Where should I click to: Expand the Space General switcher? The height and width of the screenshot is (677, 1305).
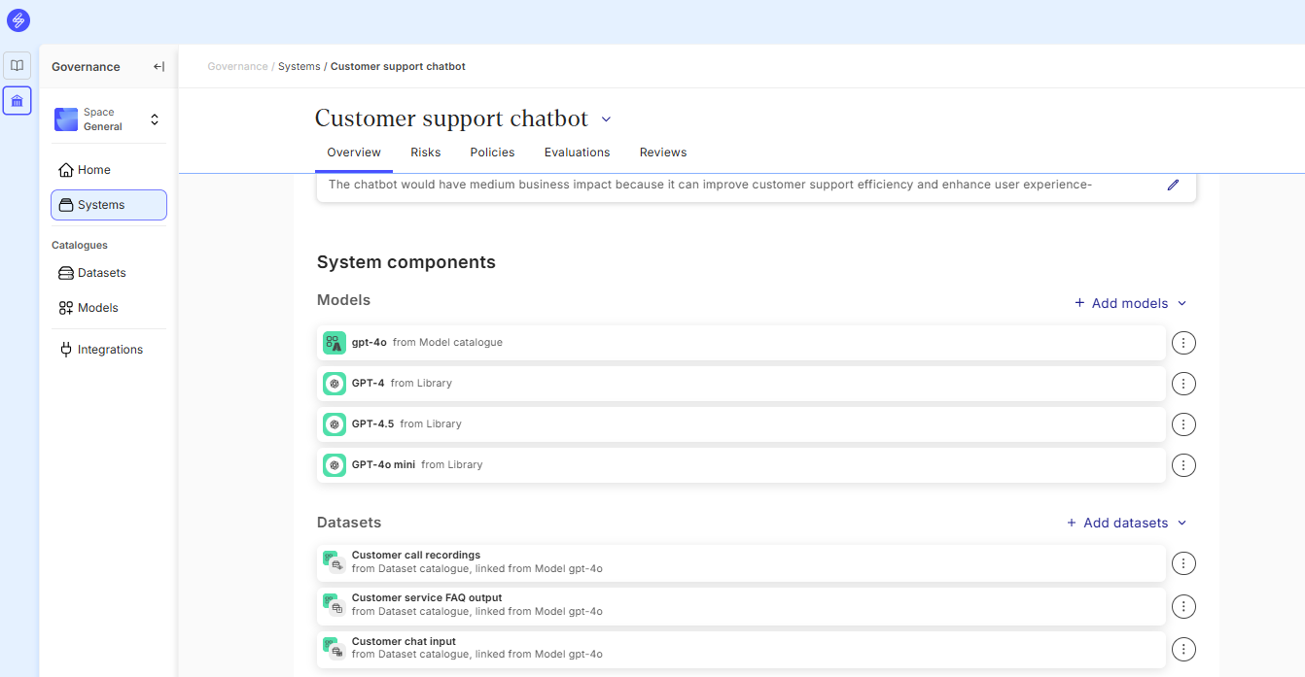click(154, 119)
